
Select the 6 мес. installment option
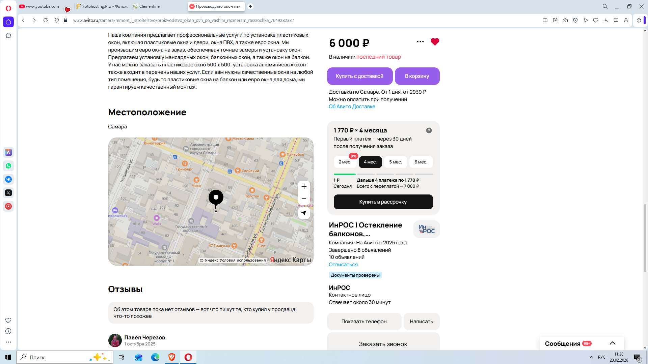[x=421, y=162]
